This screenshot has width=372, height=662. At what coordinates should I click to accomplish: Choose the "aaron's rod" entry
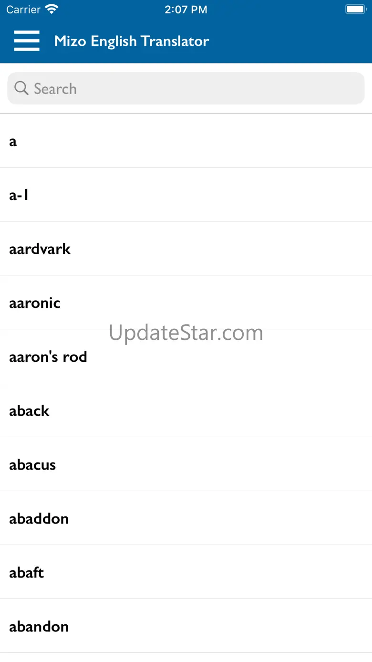(x=186, y=357)
